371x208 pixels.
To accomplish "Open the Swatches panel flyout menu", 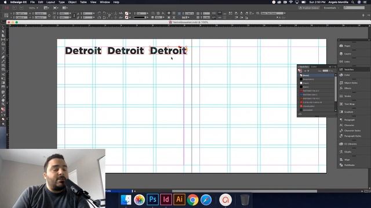I will (x=334, y=67).
